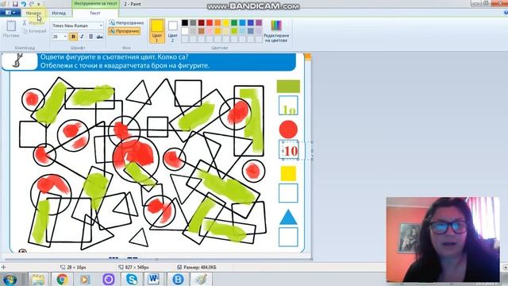The image size is (508, 286).
Task: Pick the gold color swatch in second row
Action: pyautogui.click(x=217, y=31)
